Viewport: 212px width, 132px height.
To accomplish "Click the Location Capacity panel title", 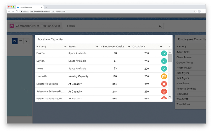I will coord(50,39).
